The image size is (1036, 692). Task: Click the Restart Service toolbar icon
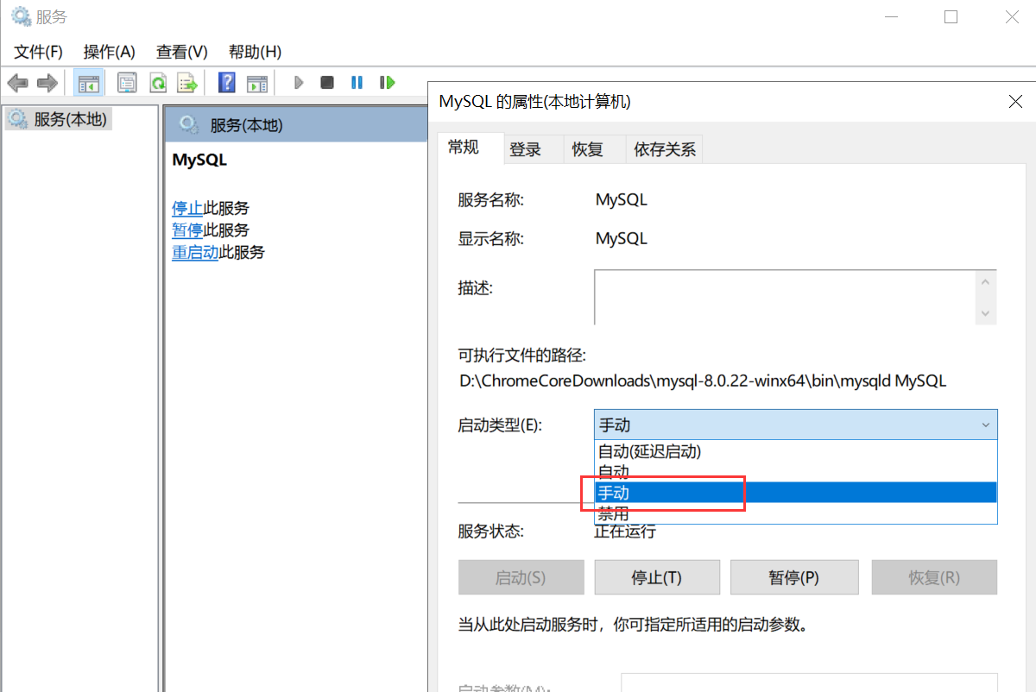coord(387,83)
